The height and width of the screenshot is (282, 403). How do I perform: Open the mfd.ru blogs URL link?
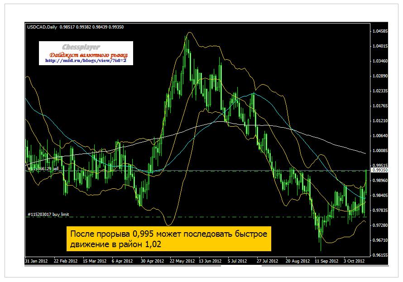tap(86, 60)
